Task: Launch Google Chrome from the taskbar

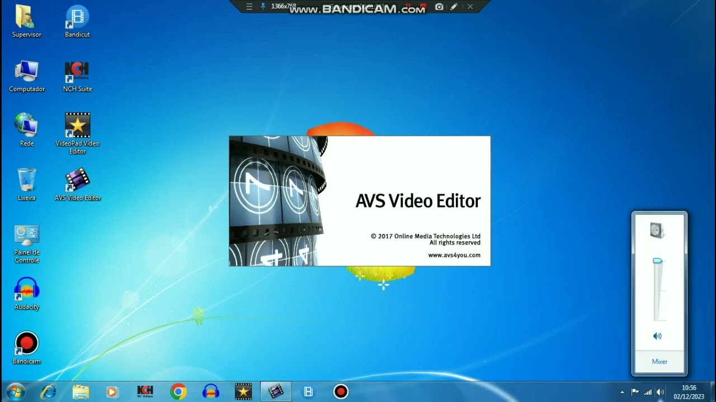Action: [178, 392]
